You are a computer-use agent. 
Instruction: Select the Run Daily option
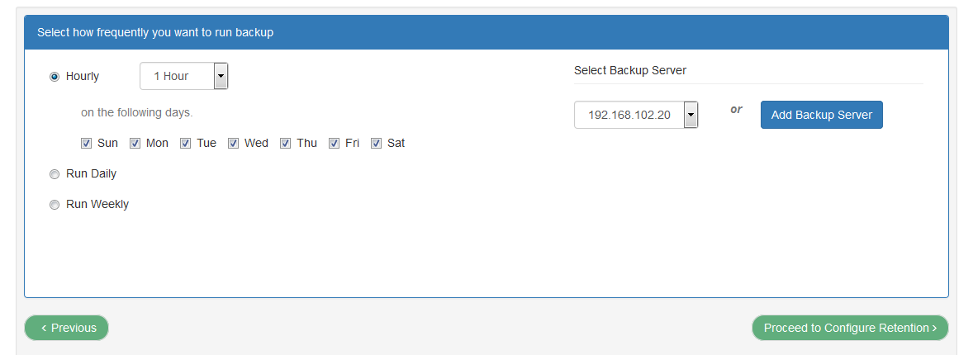(x=55, y=174)
